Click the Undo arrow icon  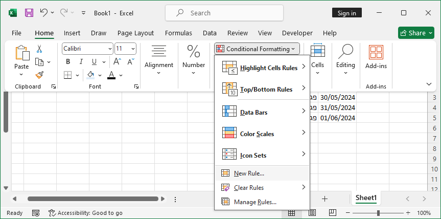[44, 13]
